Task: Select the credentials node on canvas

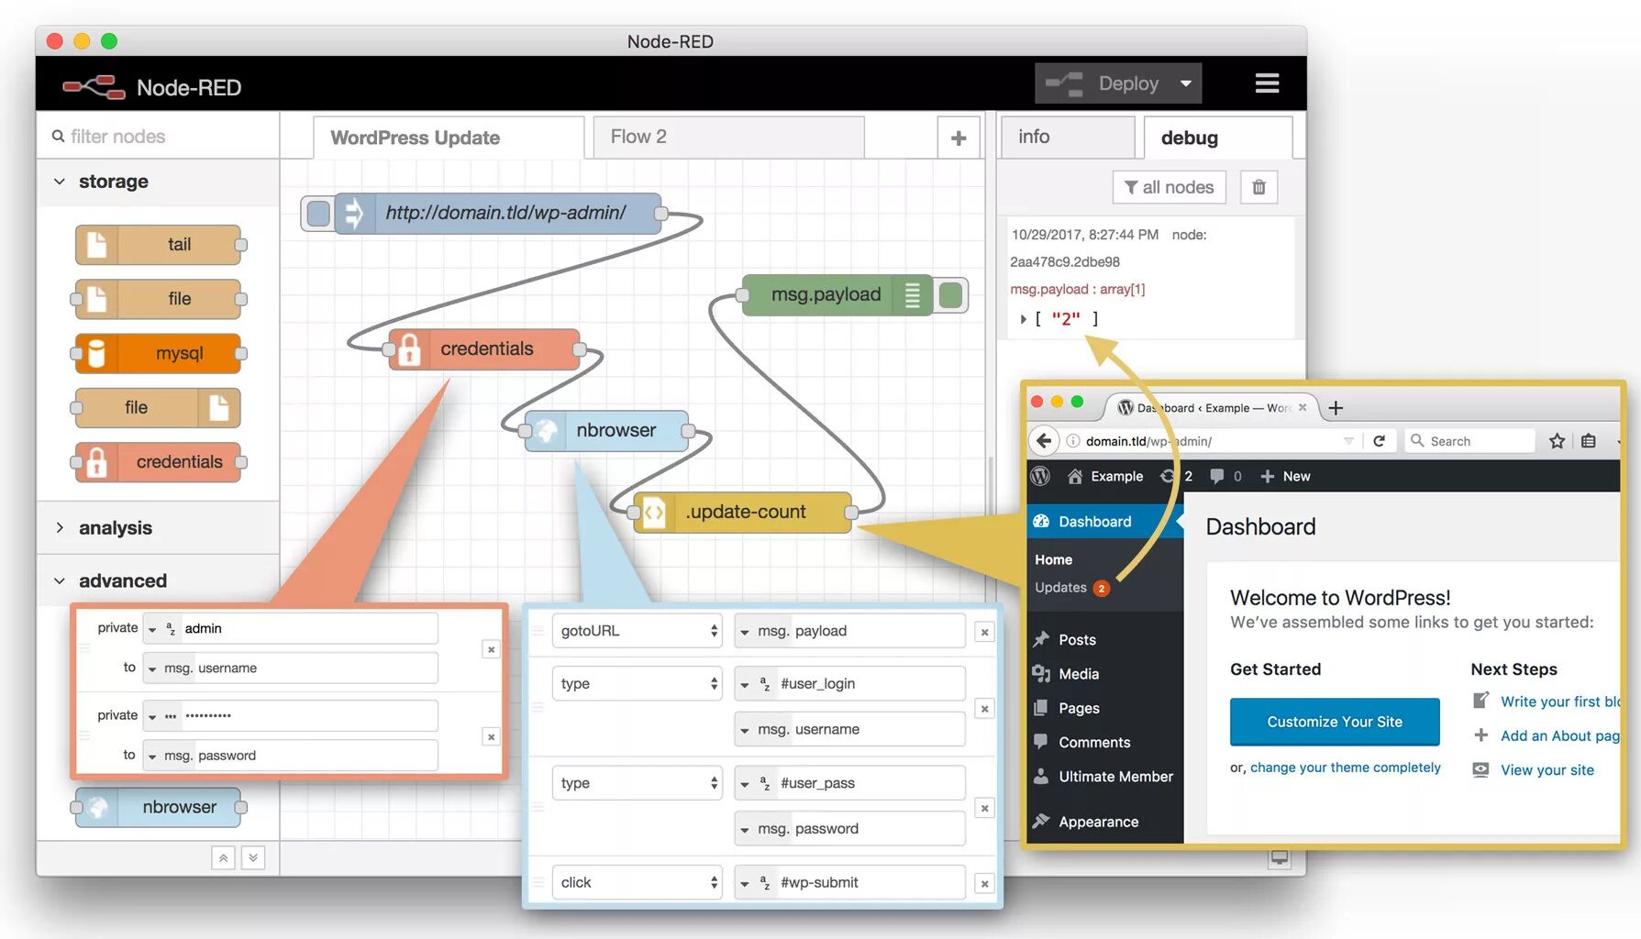Action: coord(485,349)
